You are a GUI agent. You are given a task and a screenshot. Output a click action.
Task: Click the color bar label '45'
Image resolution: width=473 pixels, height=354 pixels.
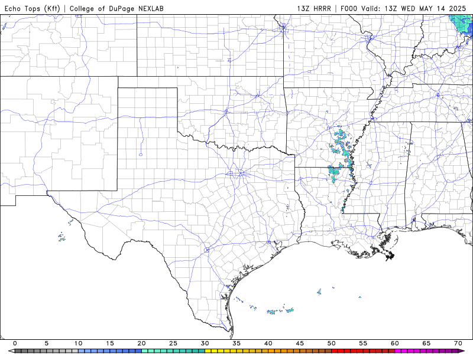tap(300, 343)
